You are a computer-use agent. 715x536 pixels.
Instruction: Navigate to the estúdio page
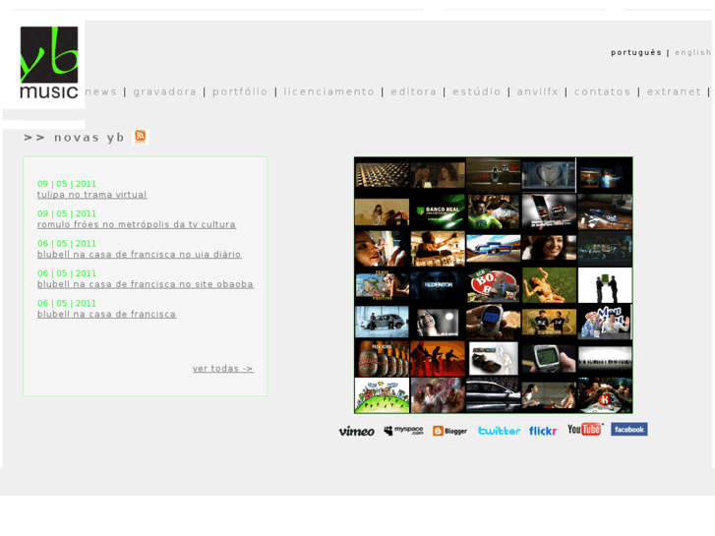point(477,91)
